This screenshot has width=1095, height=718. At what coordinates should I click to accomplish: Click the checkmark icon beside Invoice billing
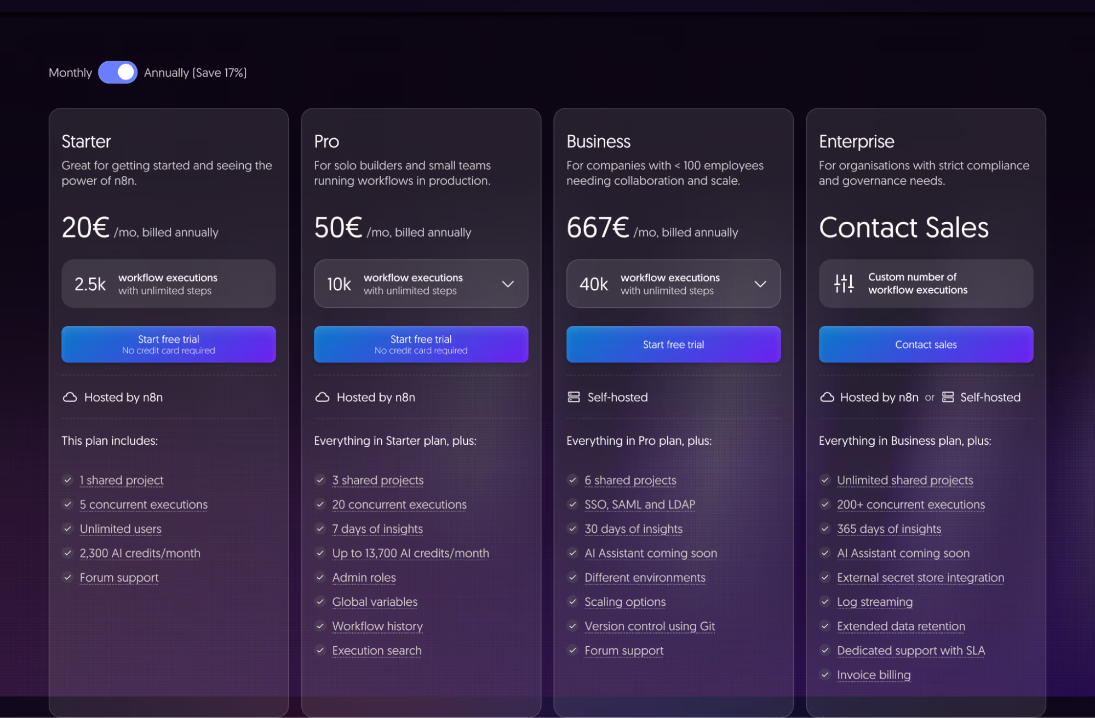[825, 675]
